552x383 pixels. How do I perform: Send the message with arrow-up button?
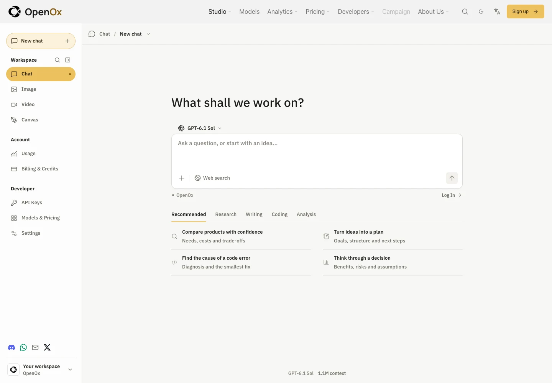pyautogui.click(x=452, y=178)
